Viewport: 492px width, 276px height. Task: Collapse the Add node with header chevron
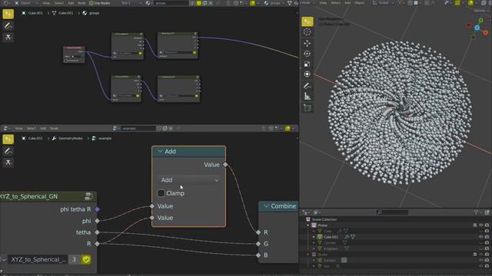tap(160, 151)
